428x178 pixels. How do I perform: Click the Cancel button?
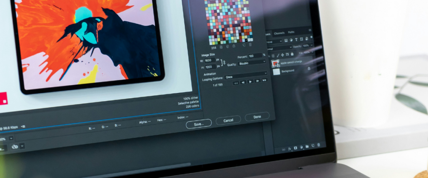[228, 120]
